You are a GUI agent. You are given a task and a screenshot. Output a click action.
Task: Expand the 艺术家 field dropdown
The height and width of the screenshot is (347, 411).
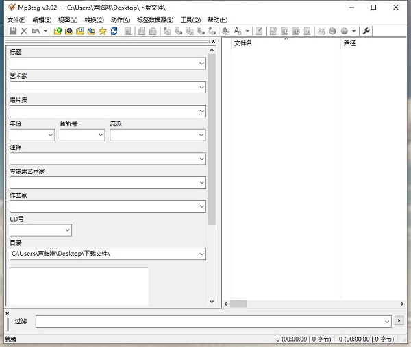[x=201, y=87]
